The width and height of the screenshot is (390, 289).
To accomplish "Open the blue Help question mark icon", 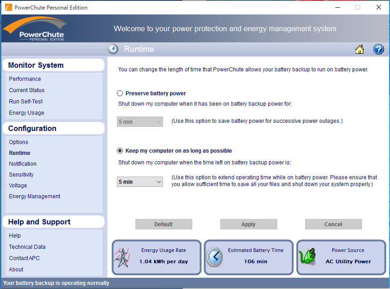I will click(378, 49).
